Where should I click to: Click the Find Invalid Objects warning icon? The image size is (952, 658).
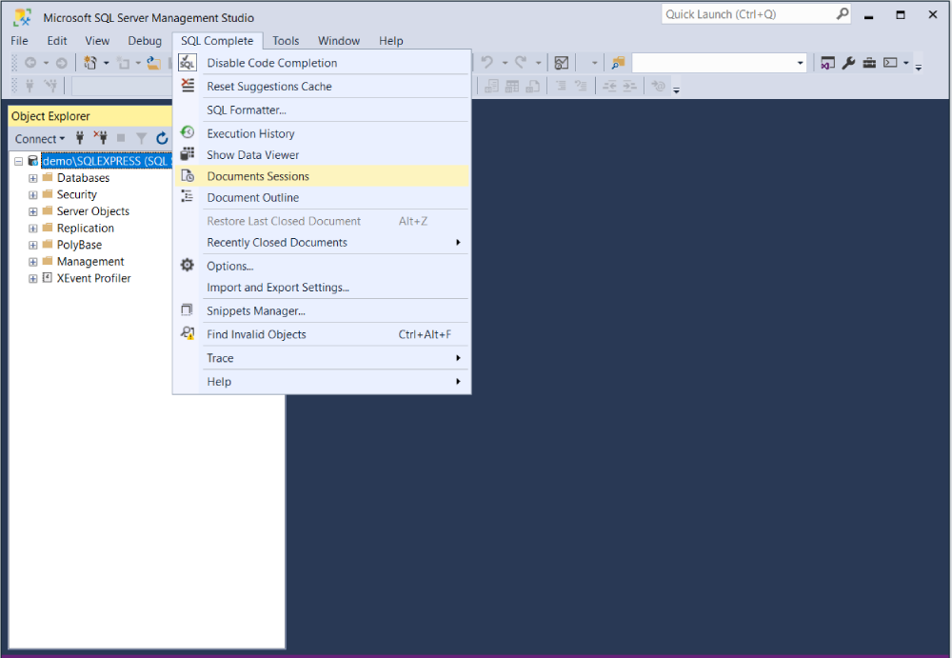point(187,333)
